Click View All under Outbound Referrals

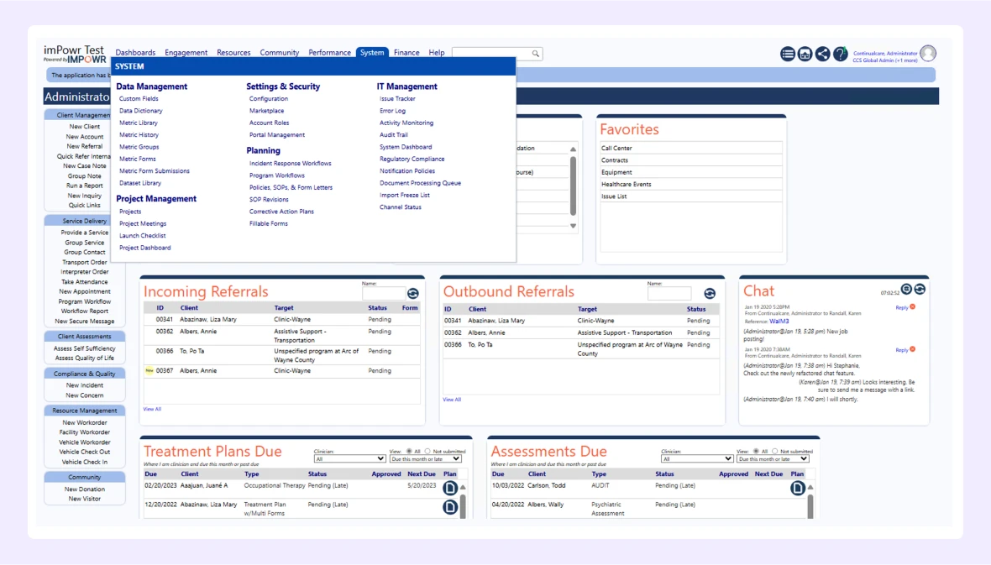pyautogui.click(x=452, y=400)
